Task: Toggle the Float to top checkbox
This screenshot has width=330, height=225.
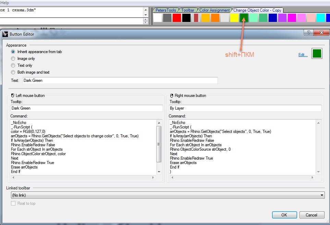Action: click(x=13, y=203)
